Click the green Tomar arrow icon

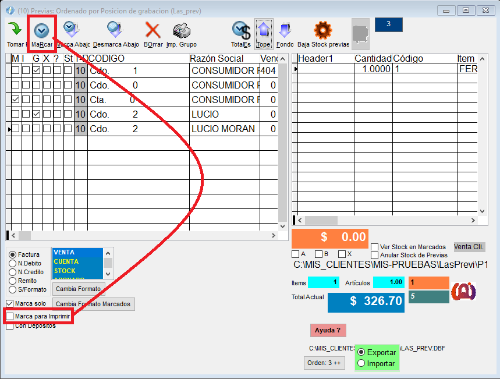[15, 30]
